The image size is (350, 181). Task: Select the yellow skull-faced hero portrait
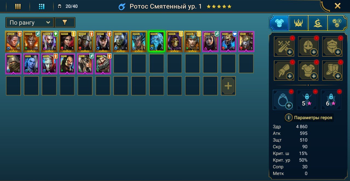point(174,41)
